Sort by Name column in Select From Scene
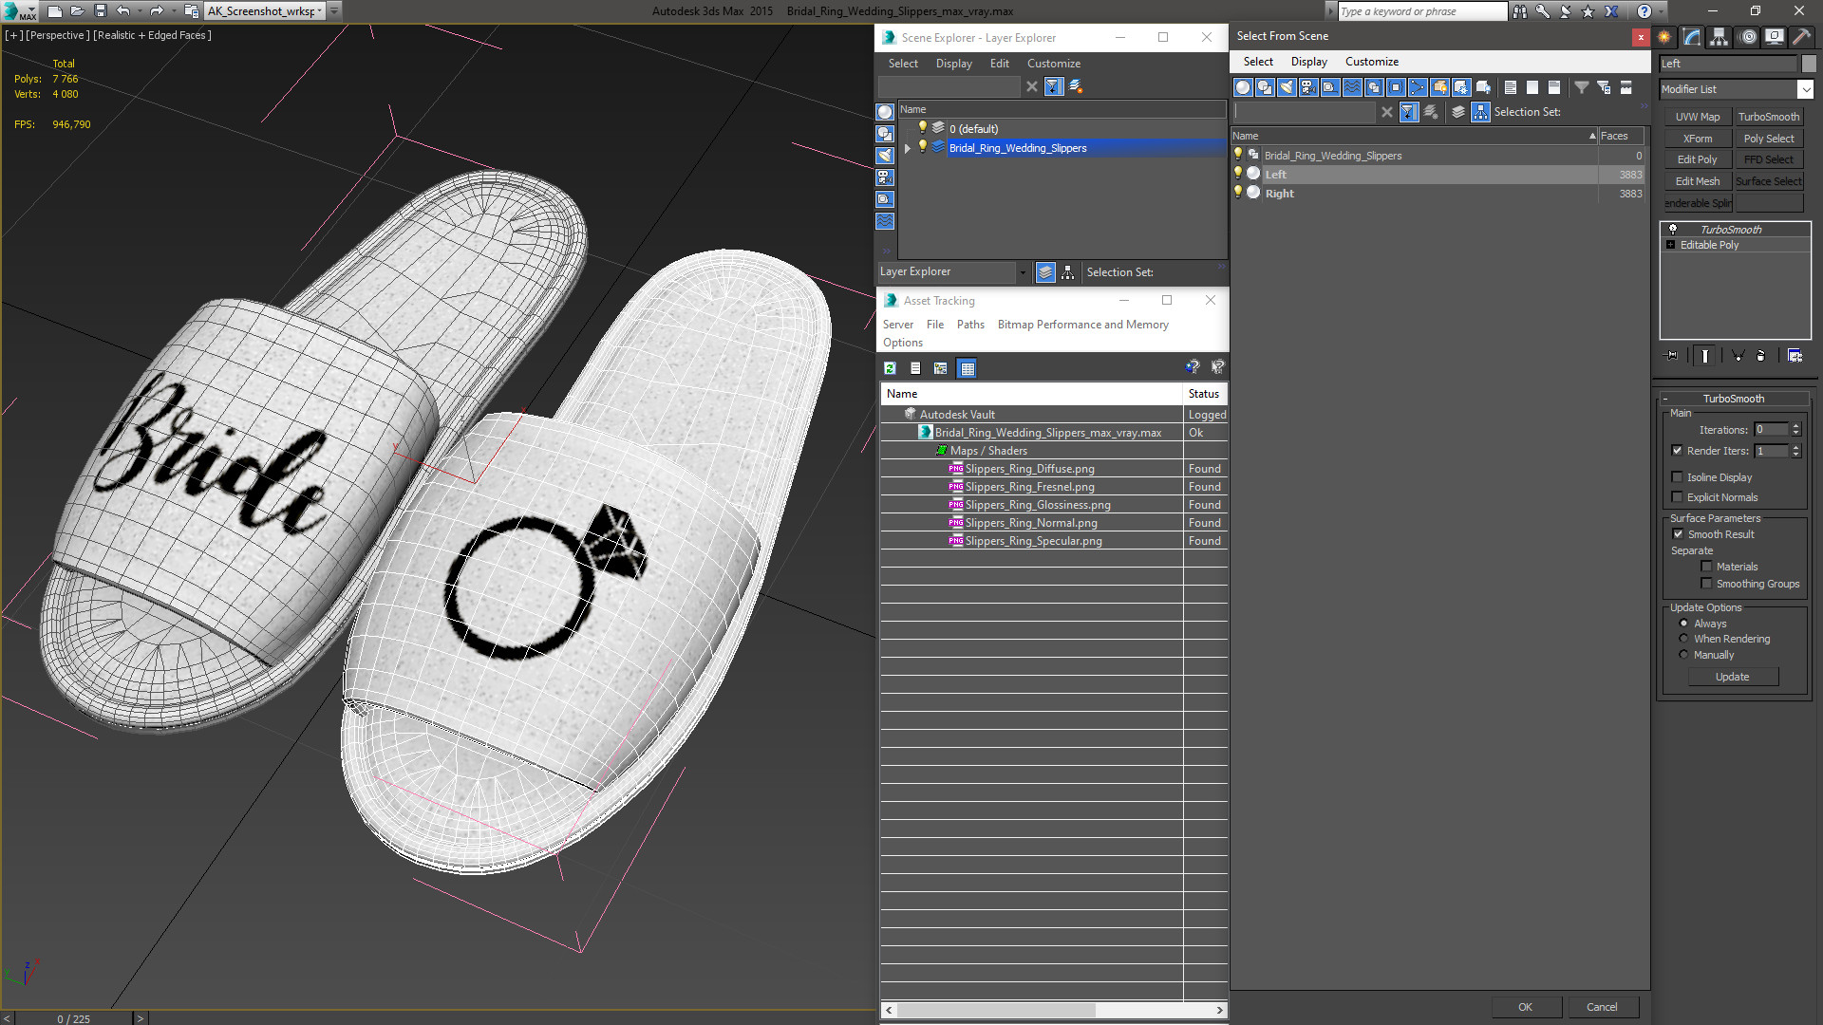 click(1415, 136)
